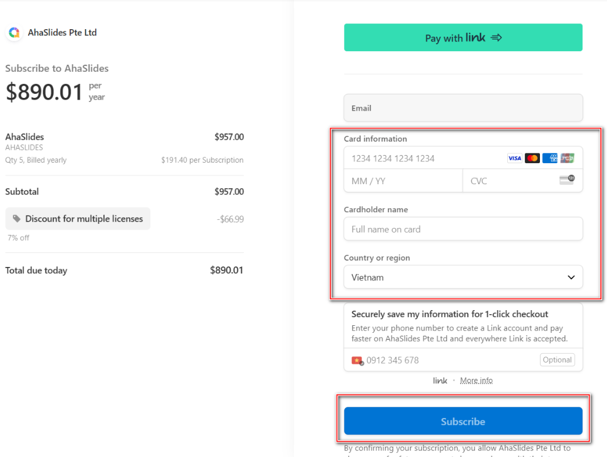
Task: Select the CVC input field
Action: click(511, 181)
